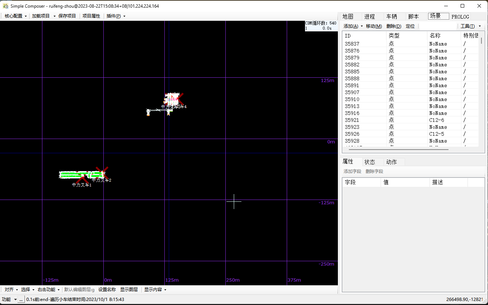Click 显示图层 in bottom toolbar
This screenshot has height=305, width=488.
[x=129, y=290]
